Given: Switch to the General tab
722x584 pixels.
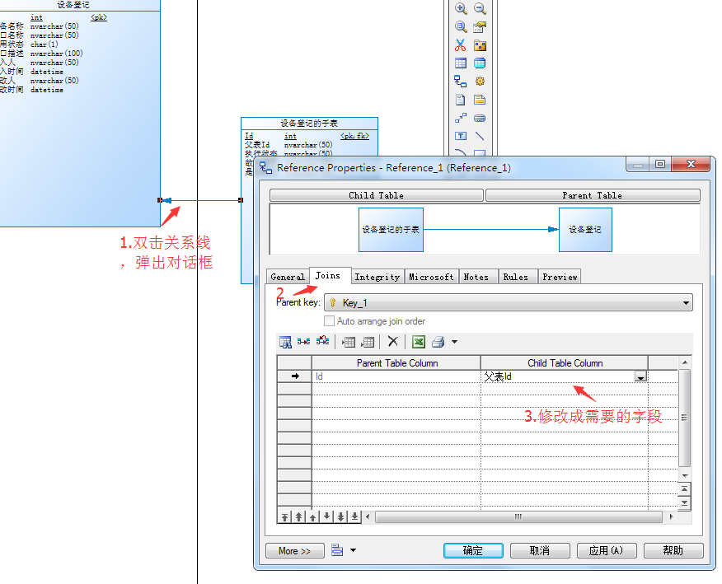Looking at the screenshot, I should point(288,277).
